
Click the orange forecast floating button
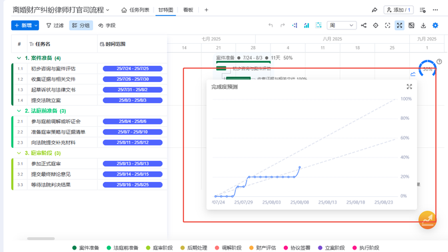coord(428,220)
